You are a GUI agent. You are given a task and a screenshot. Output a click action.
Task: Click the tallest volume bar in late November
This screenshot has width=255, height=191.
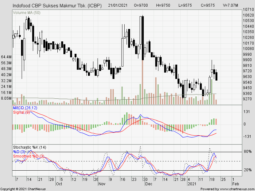[x=142, y=82]
